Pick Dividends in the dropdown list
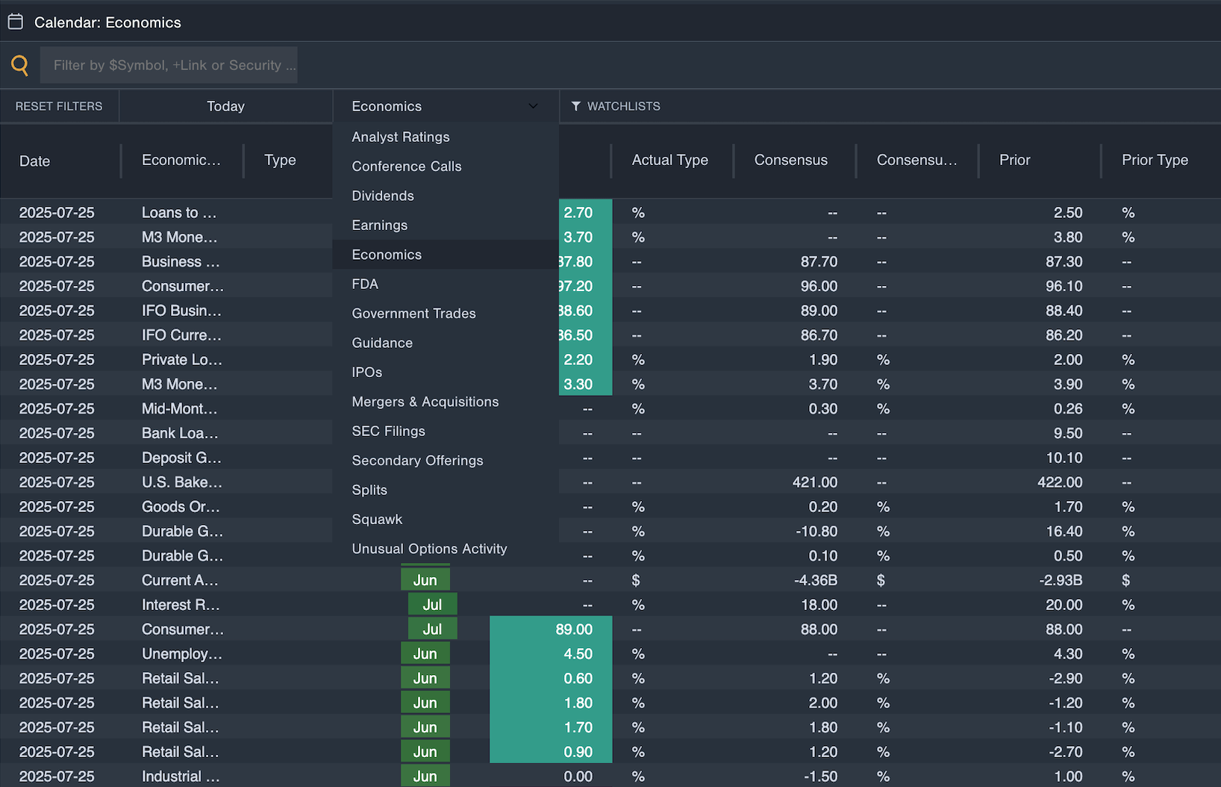The image size is (1221, 787). pyautogui.click(x=383, y=196)
